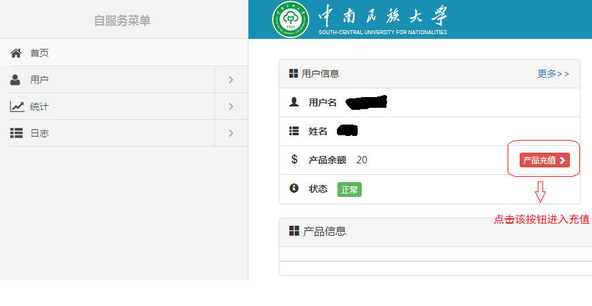The width and height of the screenshot is (592, 306).
Task: Click the home icon beside 首页
Action: point(16,53)
